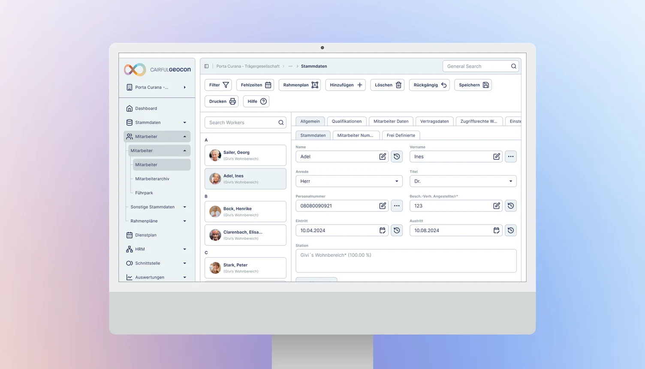Select worker Sailer, Georg
Viewport: 645px width, 369px height.
click(x=245, y=155)
